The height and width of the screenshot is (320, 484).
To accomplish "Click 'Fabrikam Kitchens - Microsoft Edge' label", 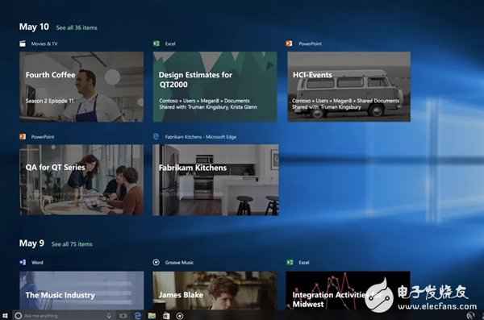I will point(201,137).
